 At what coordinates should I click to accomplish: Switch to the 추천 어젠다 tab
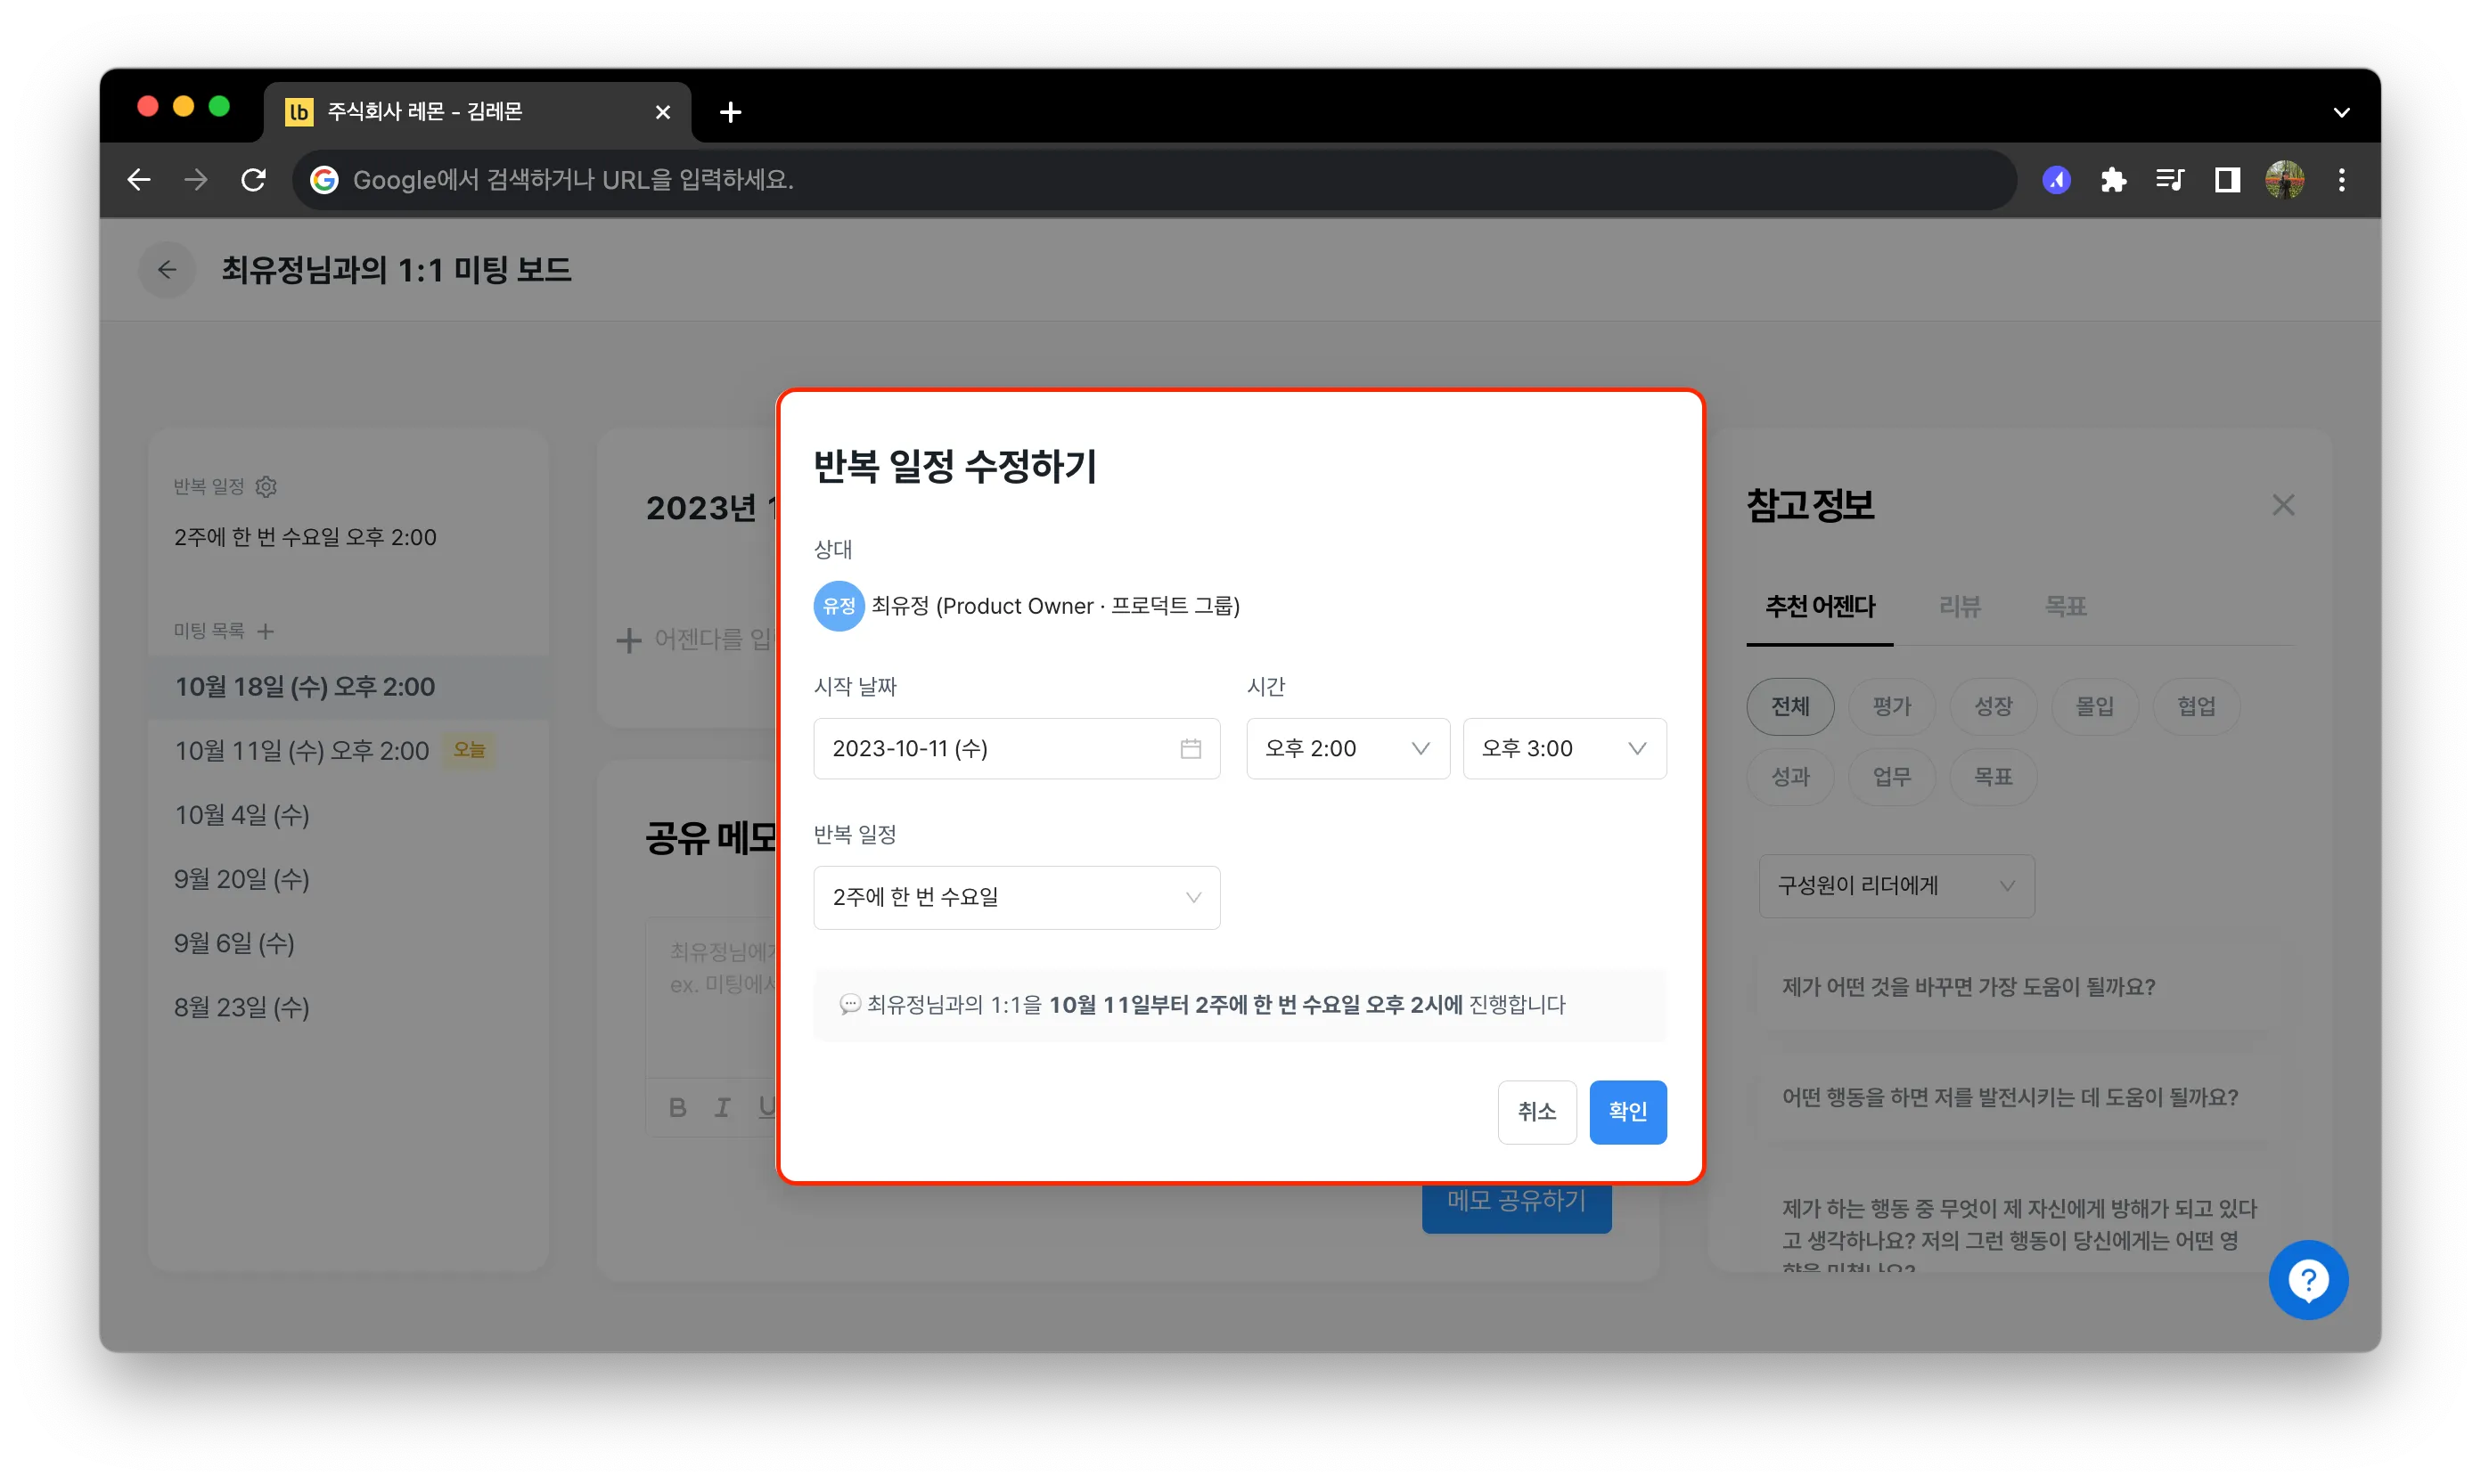[1820, 607]
